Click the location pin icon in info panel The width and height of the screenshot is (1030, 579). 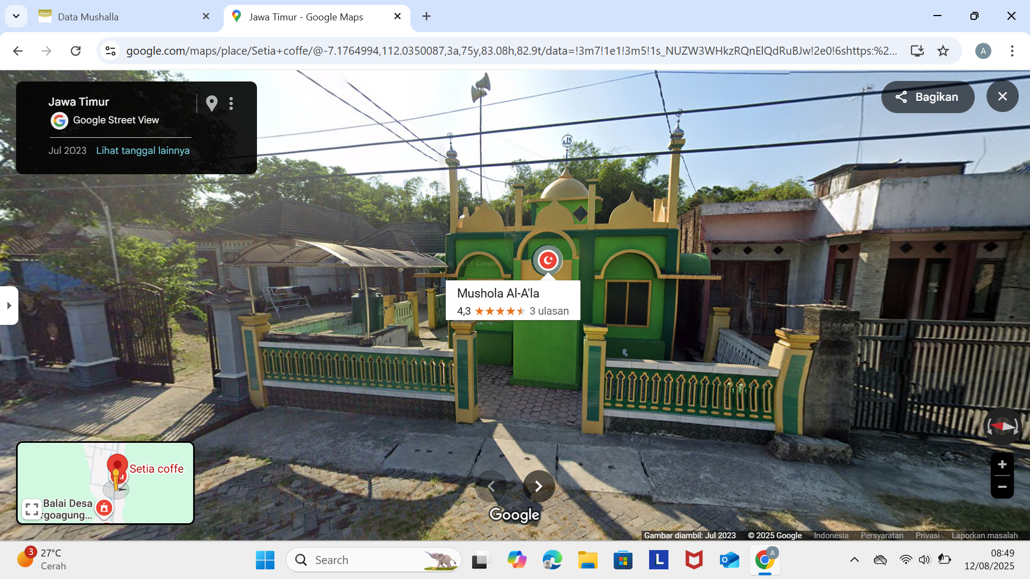pyautogui.click(x=212, y=103)
